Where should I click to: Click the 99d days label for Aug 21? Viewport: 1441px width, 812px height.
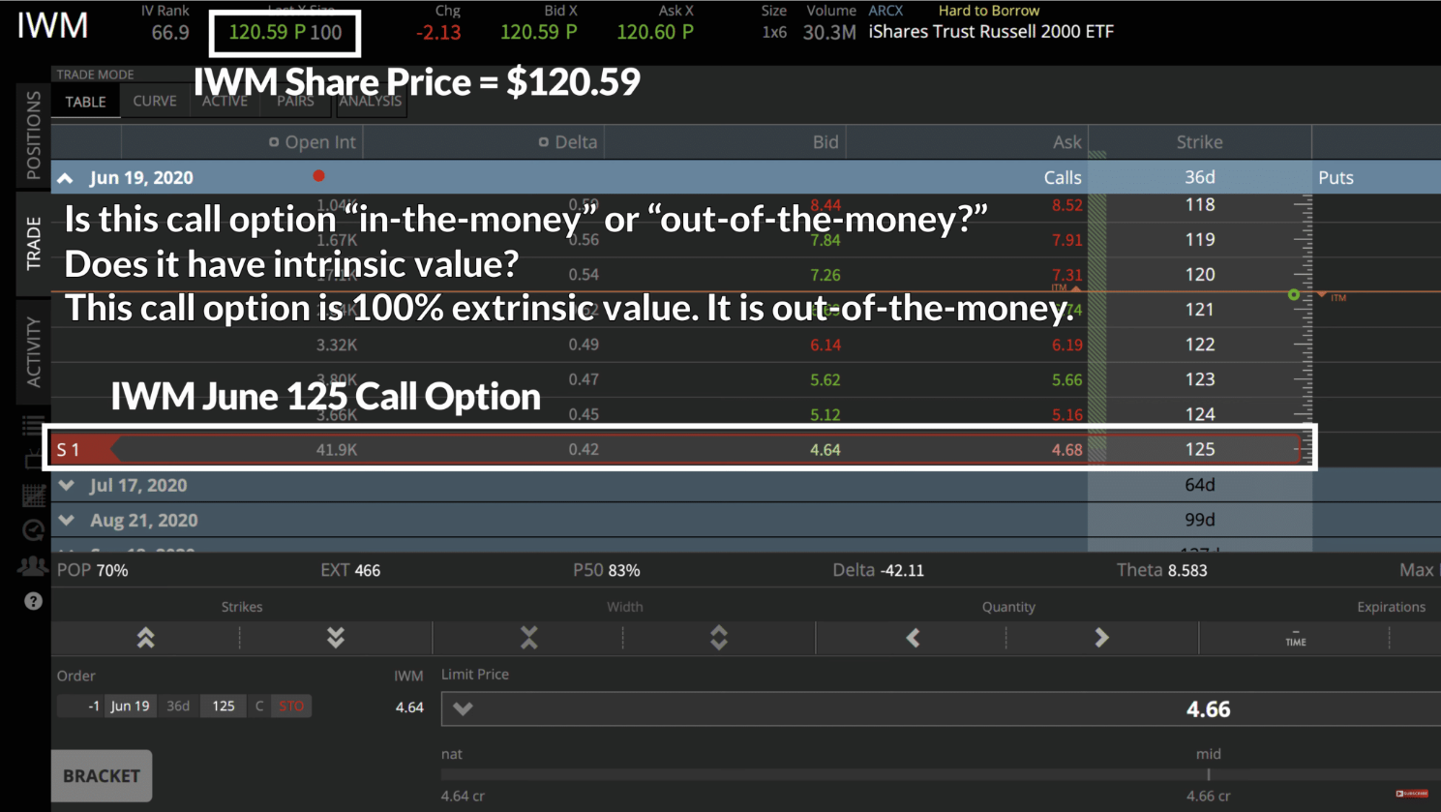pos(1199,520)
